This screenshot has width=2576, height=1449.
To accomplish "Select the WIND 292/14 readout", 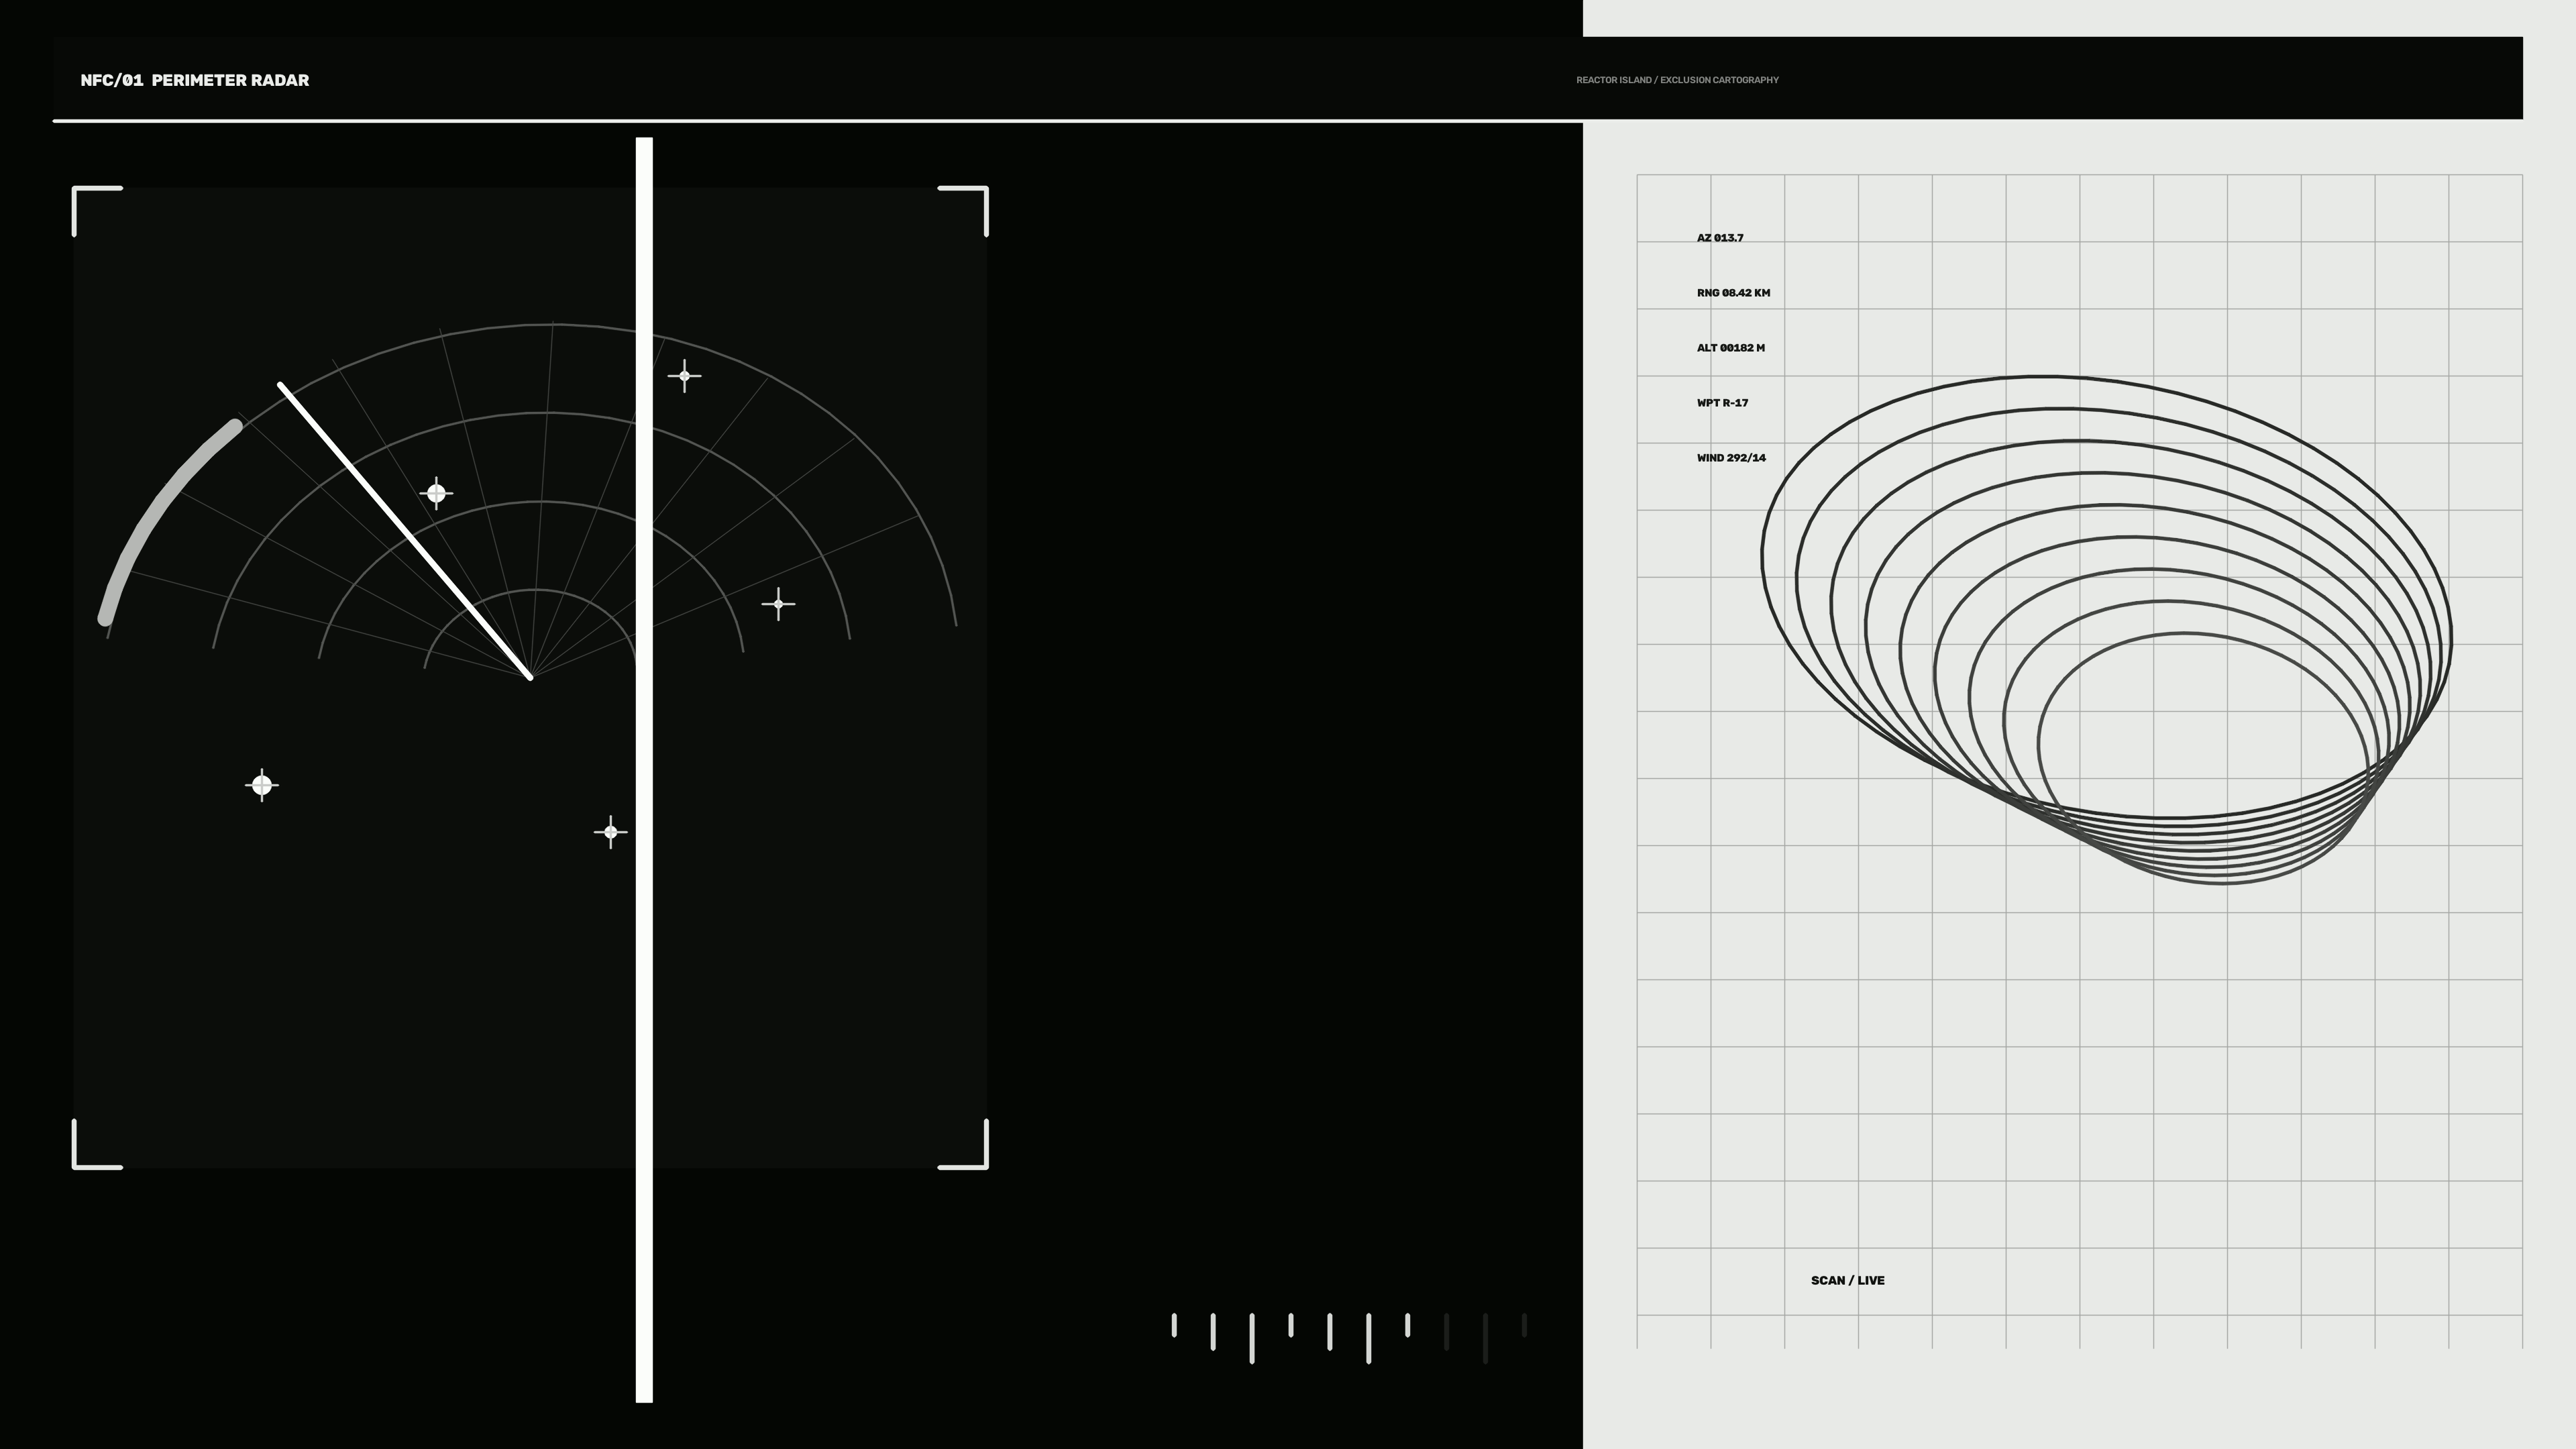I will click(x=1731, y=458).
